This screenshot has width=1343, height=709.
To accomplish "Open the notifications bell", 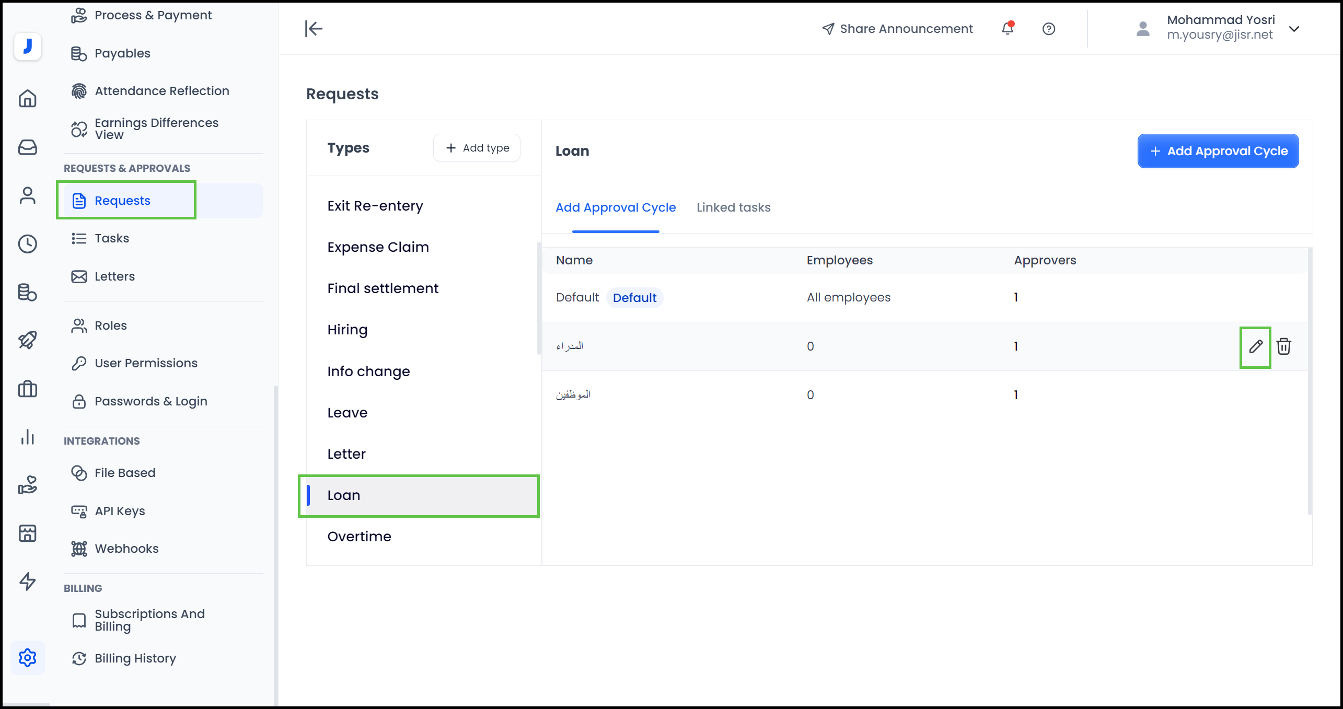I will 1008,29.
